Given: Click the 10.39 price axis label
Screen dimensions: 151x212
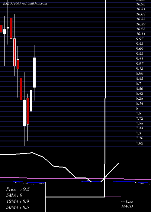Looking at the screenshot, I should pos(141,24).
